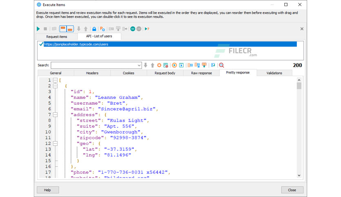Maximize the Execute Items window

(286, 4)
